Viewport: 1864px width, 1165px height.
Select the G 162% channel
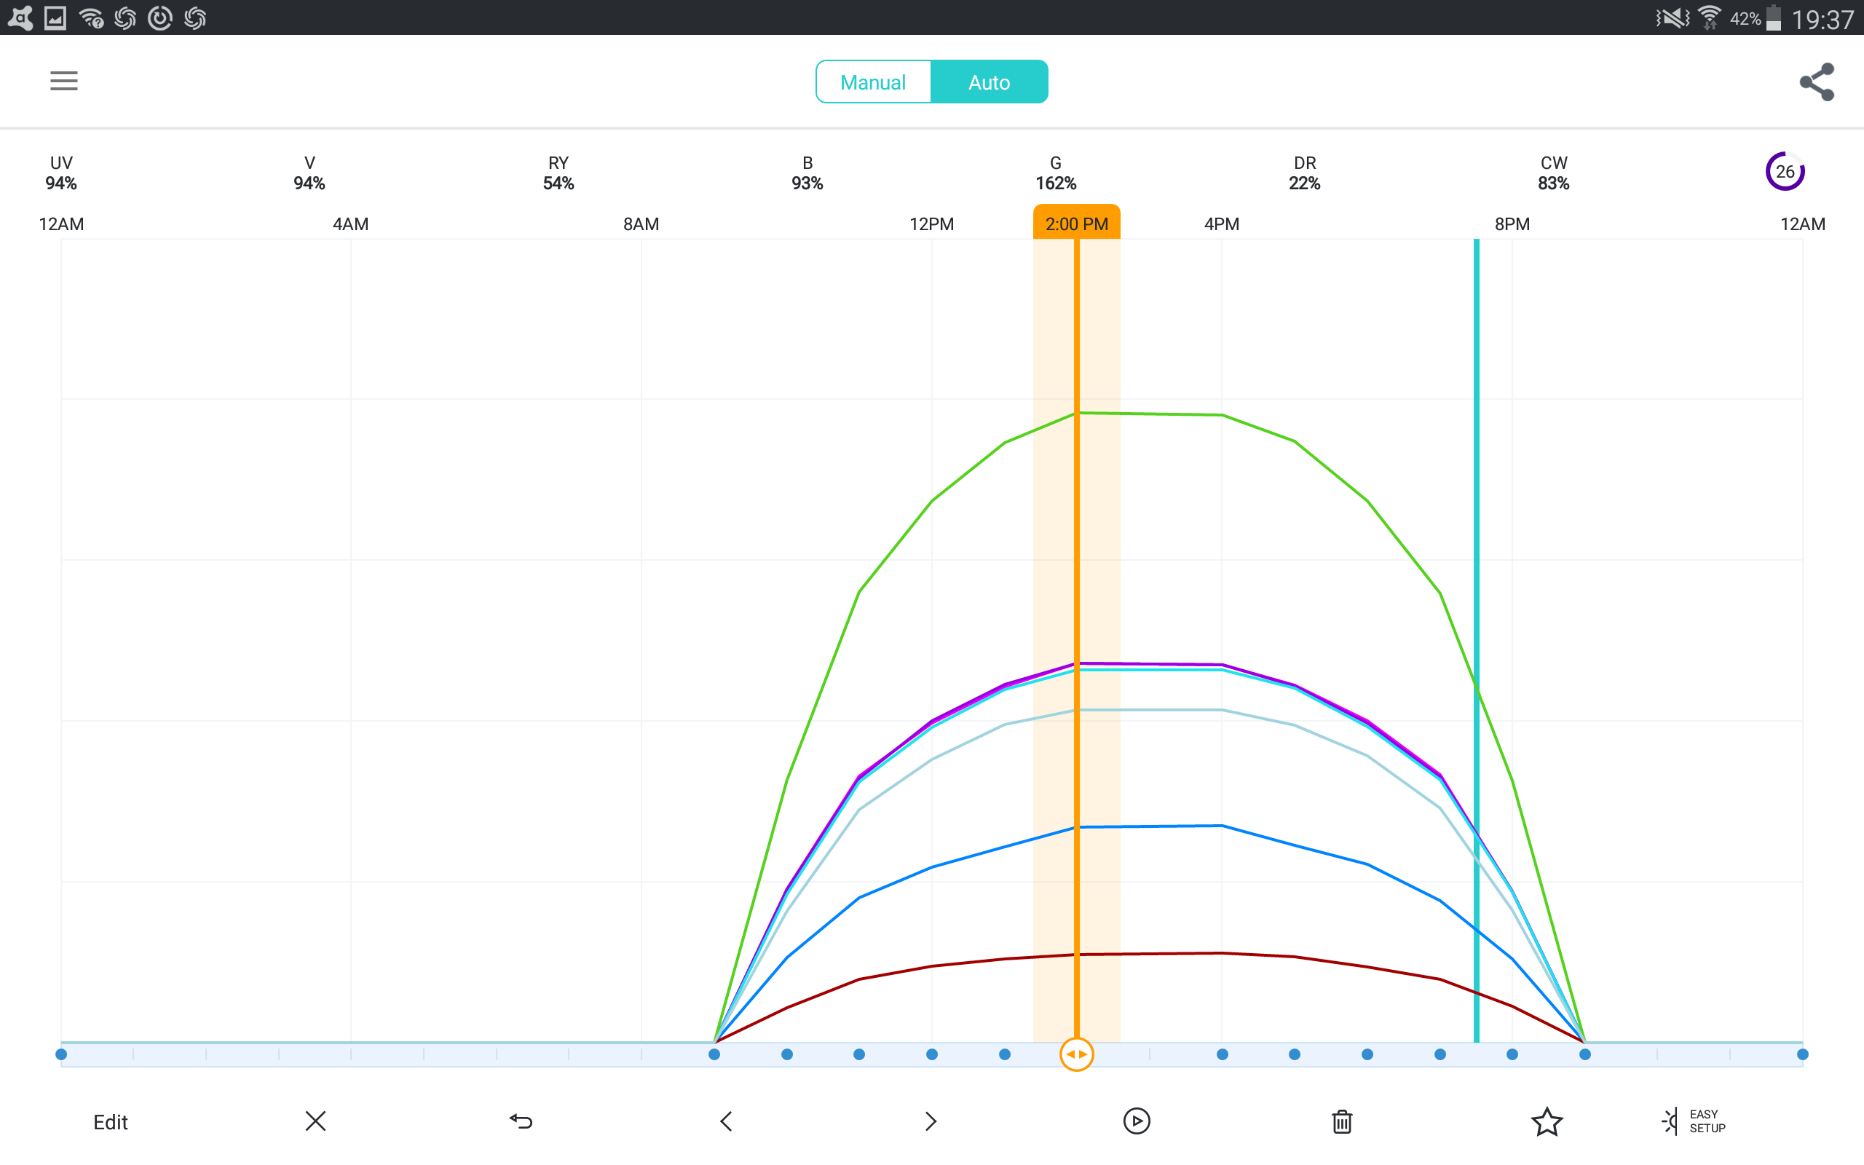pos(1055,173)
